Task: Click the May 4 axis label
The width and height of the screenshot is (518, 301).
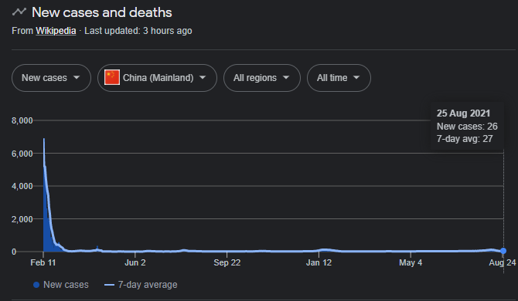Action: pyautogui.click(x=411, y=262)
